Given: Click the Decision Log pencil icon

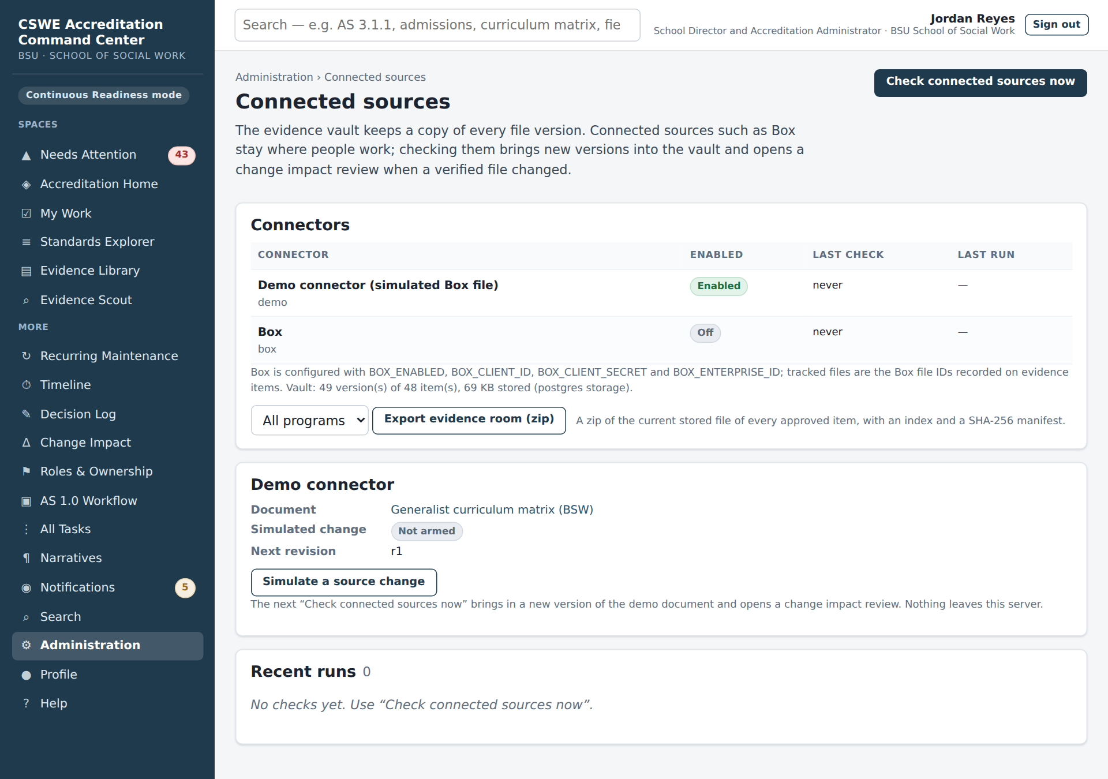Looking at the screenshot, I should (26, 414).
